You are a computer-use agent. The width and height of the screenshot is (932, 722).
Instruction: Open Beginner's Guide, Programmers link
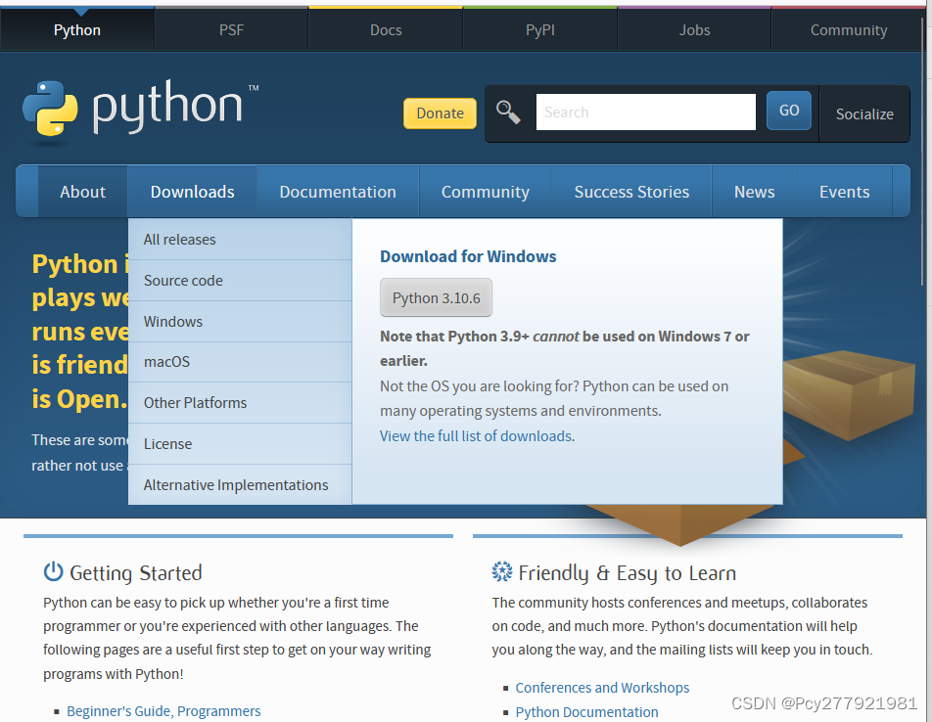click(163, 710)
